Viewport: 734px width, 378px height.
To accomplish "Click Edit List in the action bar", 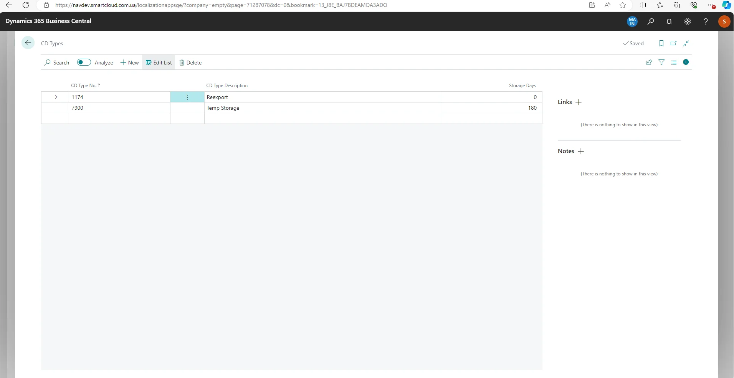I will [159, 63].
